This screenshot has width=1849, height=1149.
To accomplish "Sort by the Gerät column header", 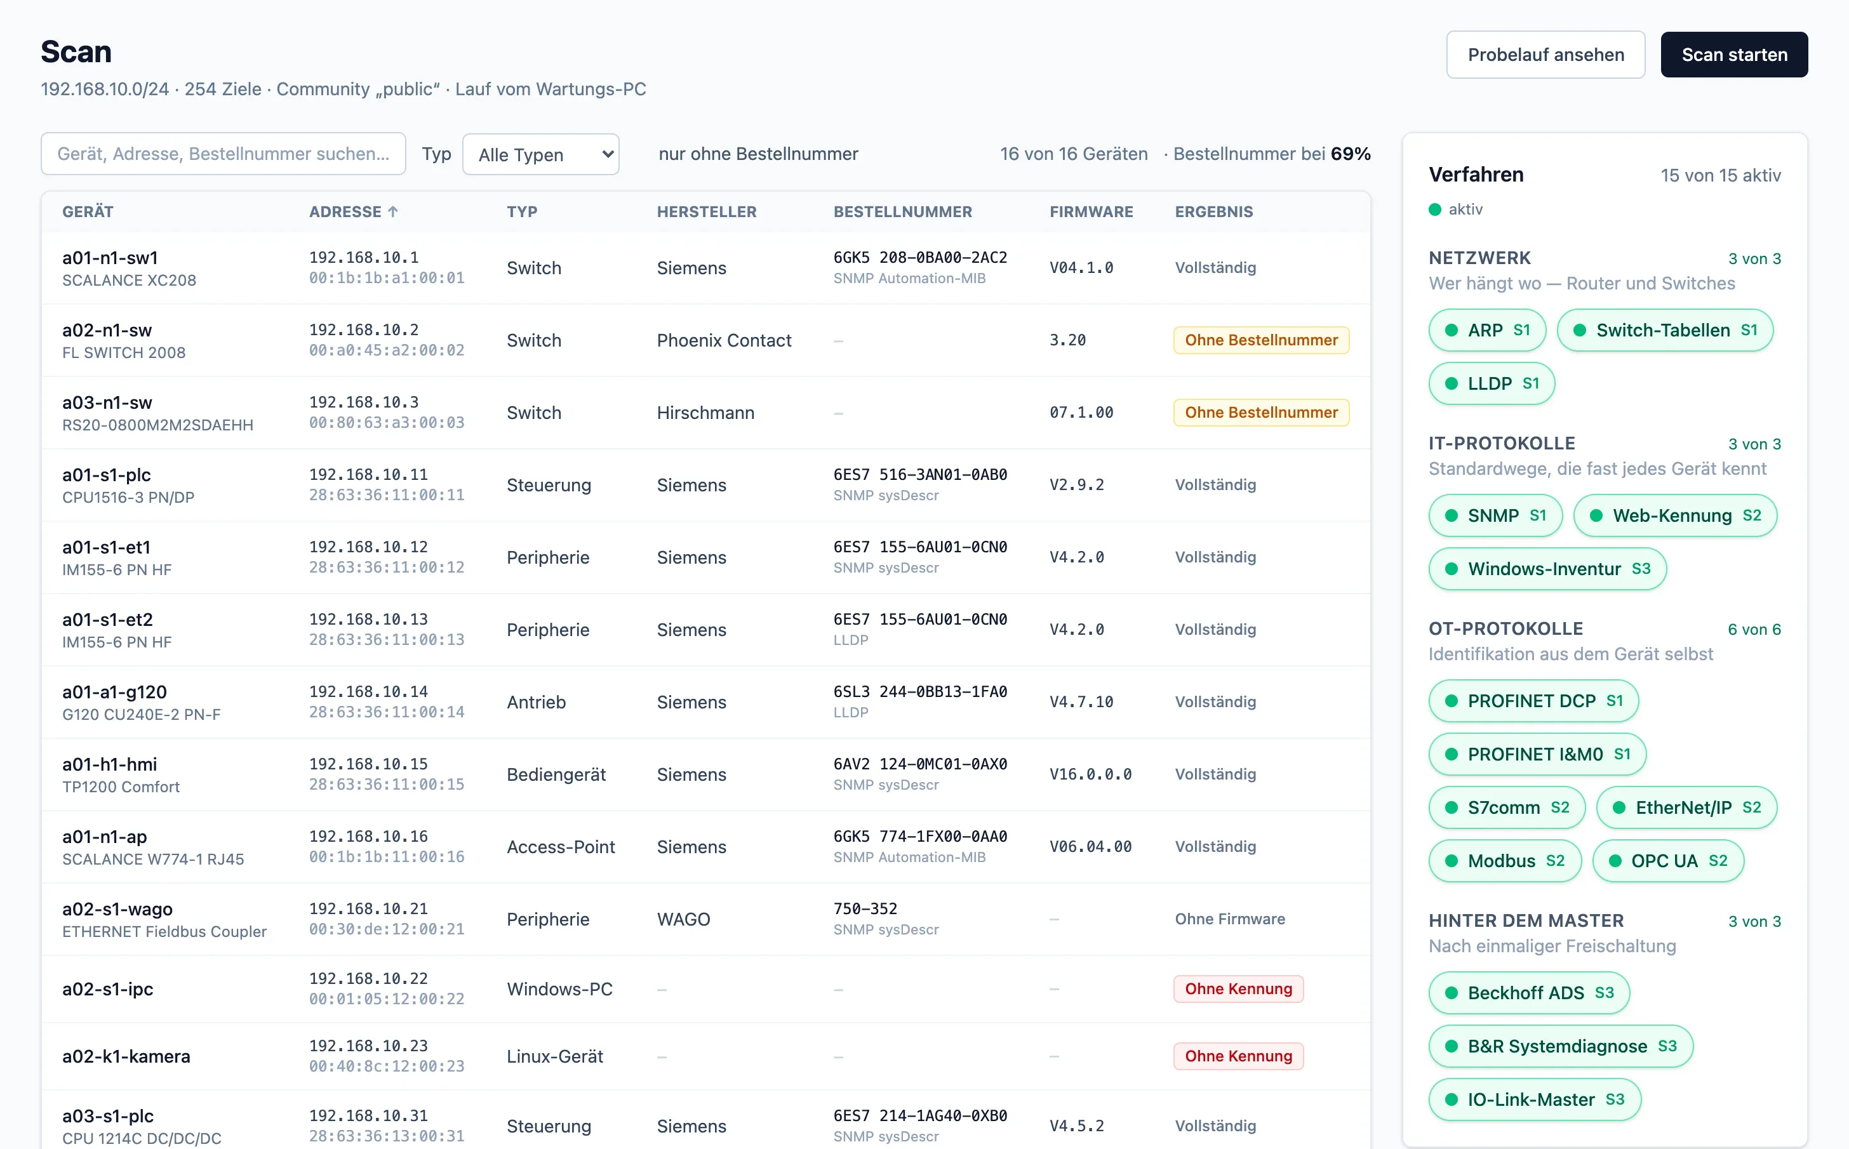I will click(88, 212).
